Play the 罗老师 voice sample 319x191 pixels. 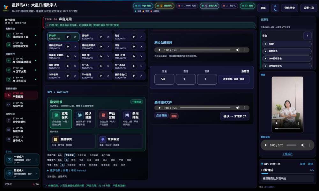coord(68,37)
